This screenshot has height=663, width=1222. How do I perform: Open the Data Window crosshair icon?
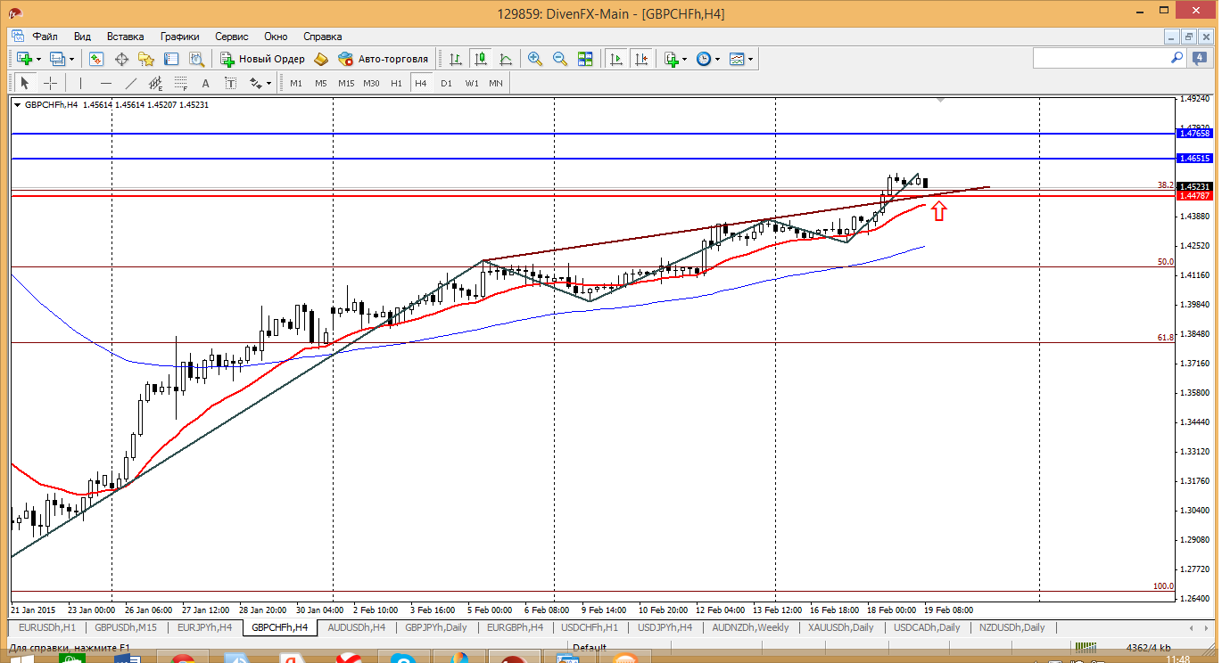(x=121, y=59)
